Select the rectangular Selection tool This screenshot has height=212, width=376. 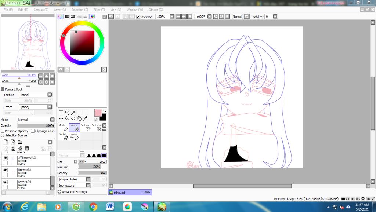point(61,112)
